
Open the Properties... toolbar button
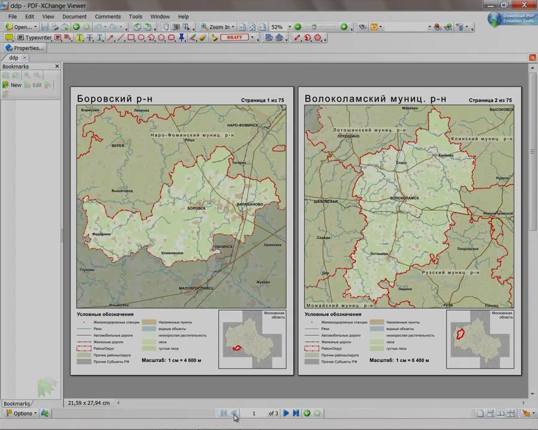pos(25,48)
